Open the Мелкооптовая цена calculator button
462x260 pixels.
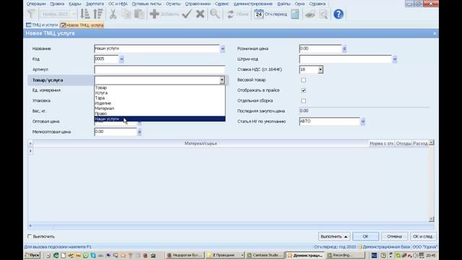(x=139, y=132)
